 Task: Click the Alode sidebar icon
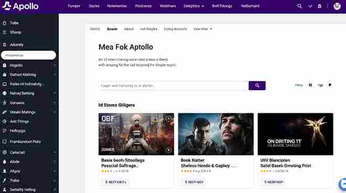tap(4, 162)
